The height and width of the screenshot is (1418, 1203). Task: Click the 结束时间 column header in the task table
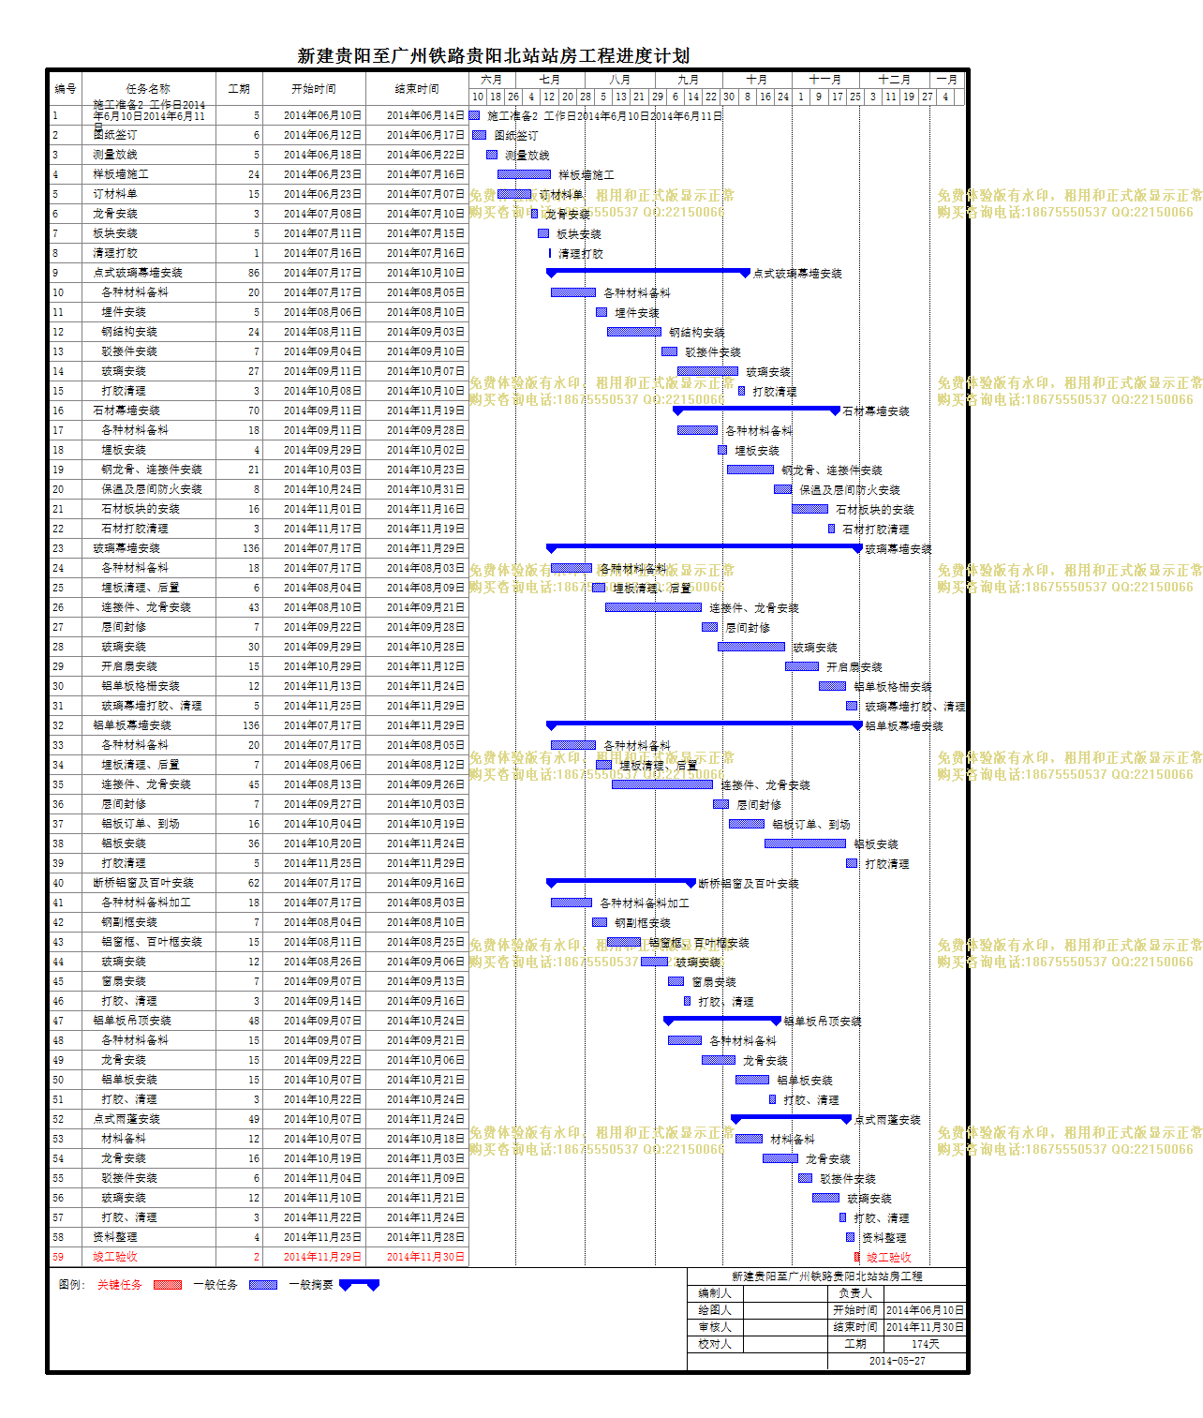(417, 89)
